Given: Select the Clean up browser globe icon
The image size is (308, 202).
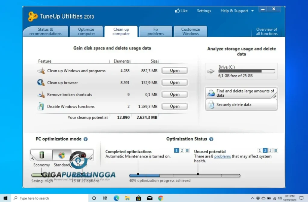Looking at the screenshot, I should 41,82.
